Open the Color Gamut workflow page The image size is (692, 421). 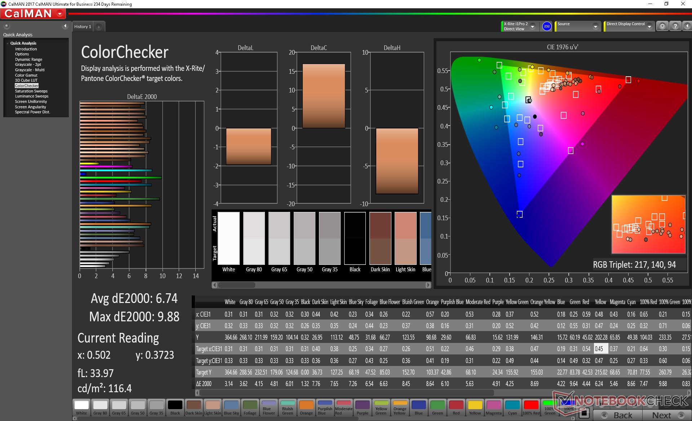(x=26, y=75)
